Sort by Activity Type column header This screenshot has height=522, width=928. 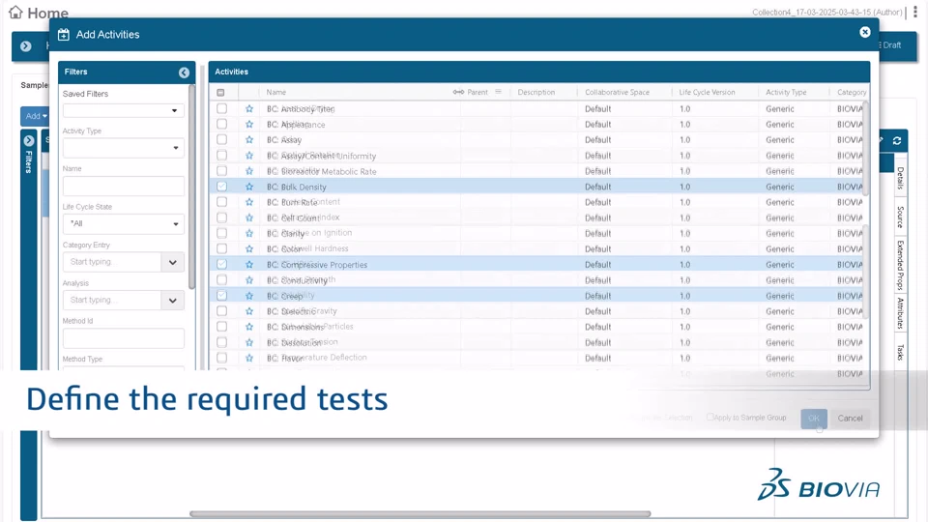click(x=786, y=93)
